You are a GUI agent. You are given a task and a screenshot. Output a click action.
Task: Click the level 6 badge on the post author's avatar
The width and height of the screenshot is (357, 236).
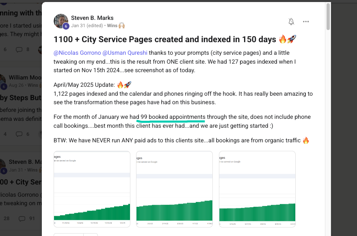(x=66, y=26)
